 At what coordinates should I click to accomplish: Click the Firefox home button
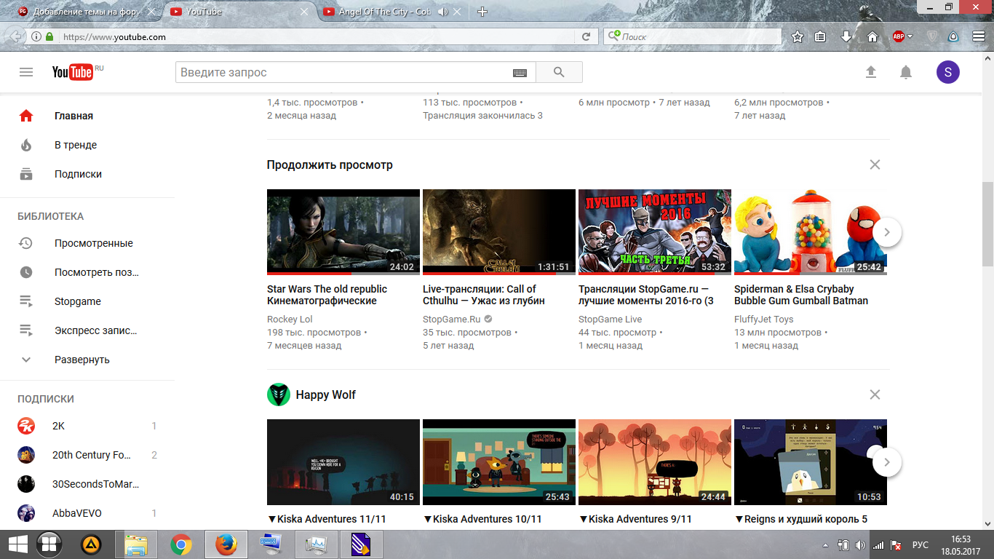click(872, 36)
